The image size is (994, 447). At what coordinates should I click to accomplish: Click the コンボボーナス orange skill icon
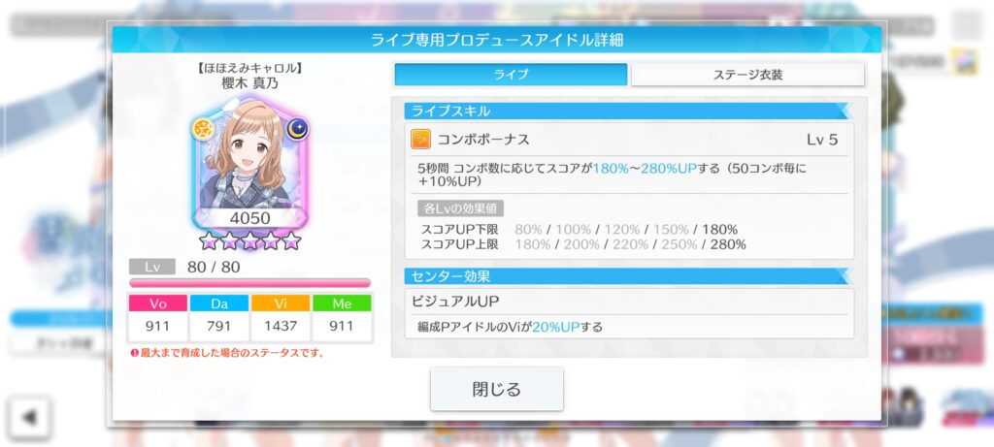point(420,140)
